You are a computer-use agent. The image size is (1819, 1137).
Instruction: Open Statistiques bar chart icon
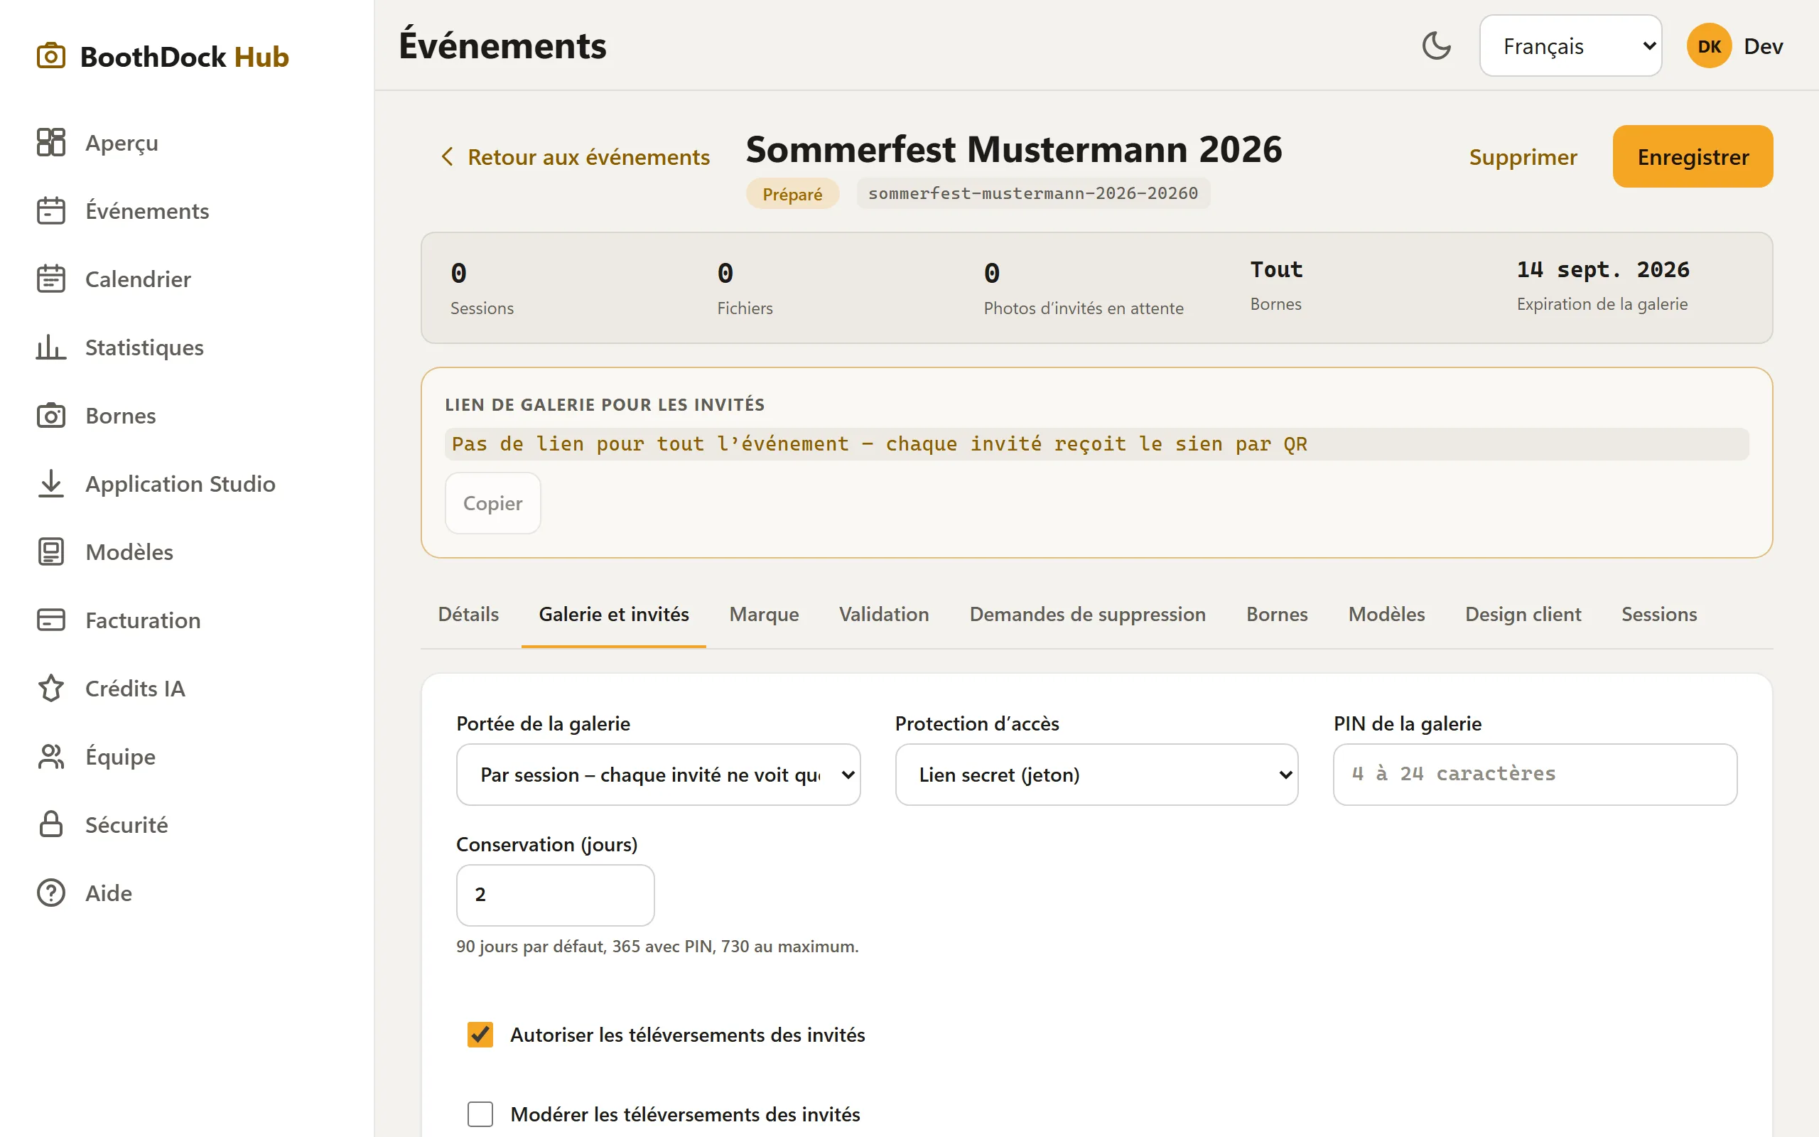tap(51, 347)
